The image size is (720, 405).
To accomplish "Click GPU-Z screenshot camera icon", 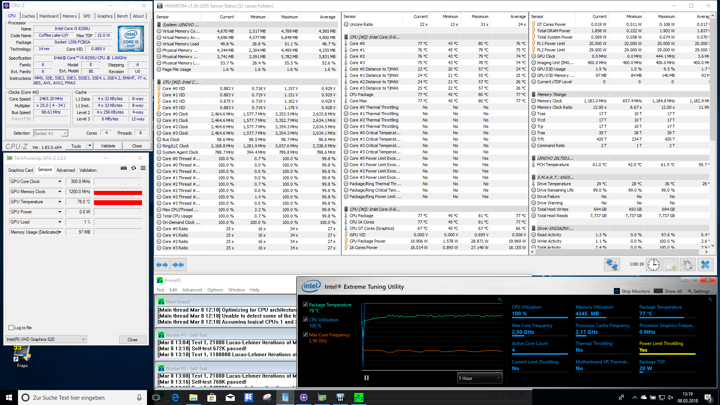I will coord(124,168).
